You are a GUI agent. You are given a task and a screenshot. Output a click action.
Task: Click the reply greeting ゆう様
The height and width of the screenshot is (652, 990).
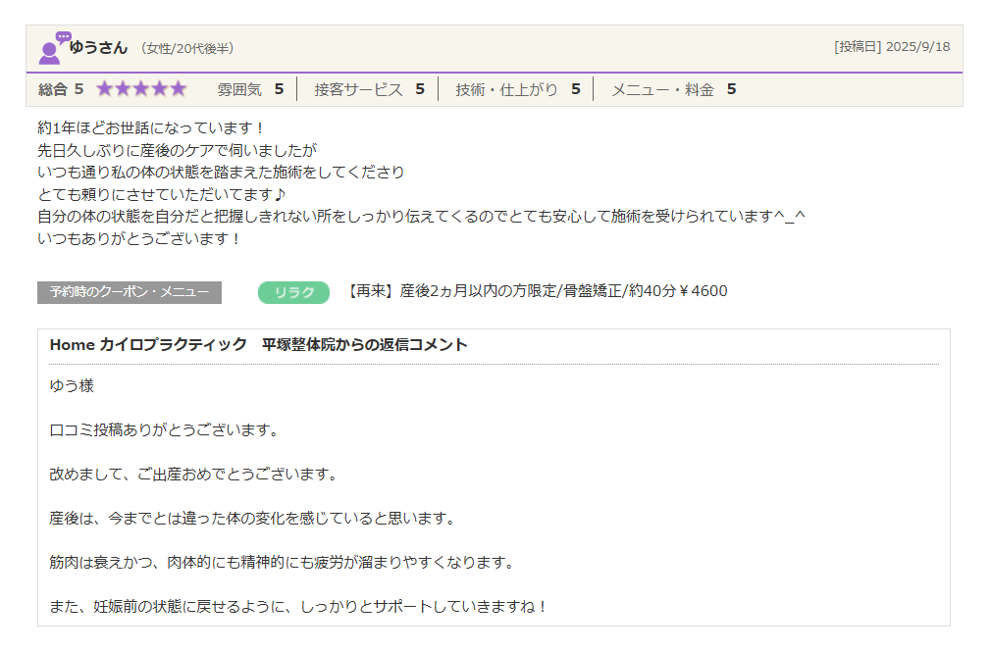72,386
